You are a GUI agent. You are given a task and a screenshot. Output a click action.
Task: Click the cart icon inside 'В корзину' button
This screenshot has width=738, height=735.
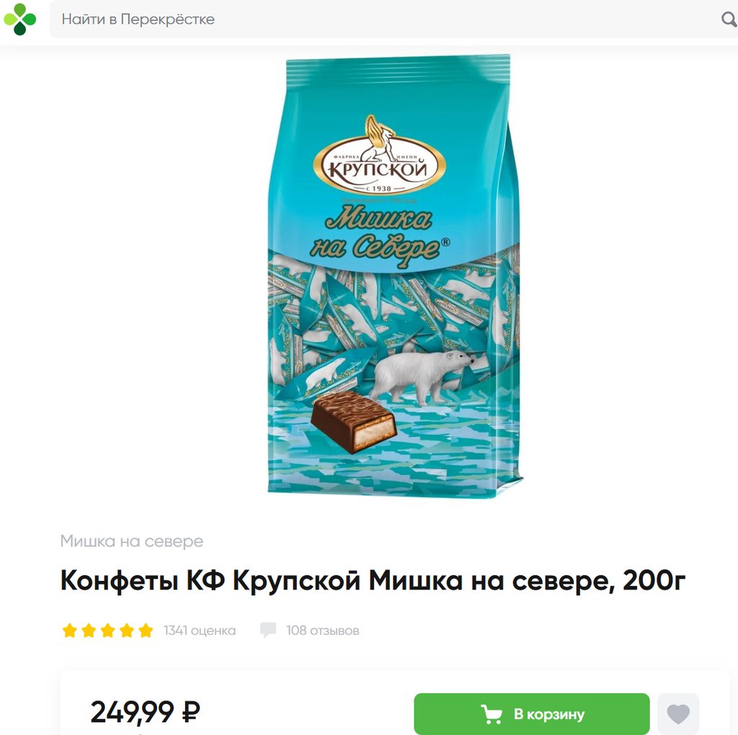point(492,714)
